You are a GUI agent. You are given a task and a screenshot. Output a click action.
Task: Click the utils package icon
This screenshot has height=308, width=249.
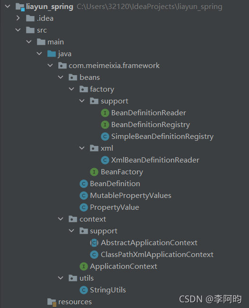[73, 278]
